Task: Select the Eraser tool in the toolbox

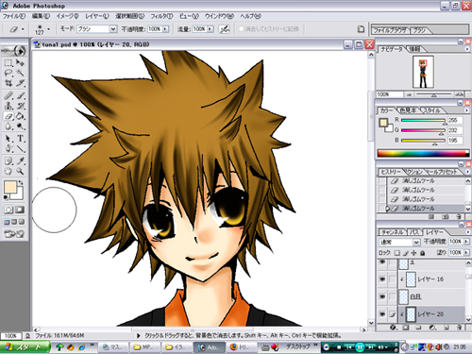Action: (8, 116)
